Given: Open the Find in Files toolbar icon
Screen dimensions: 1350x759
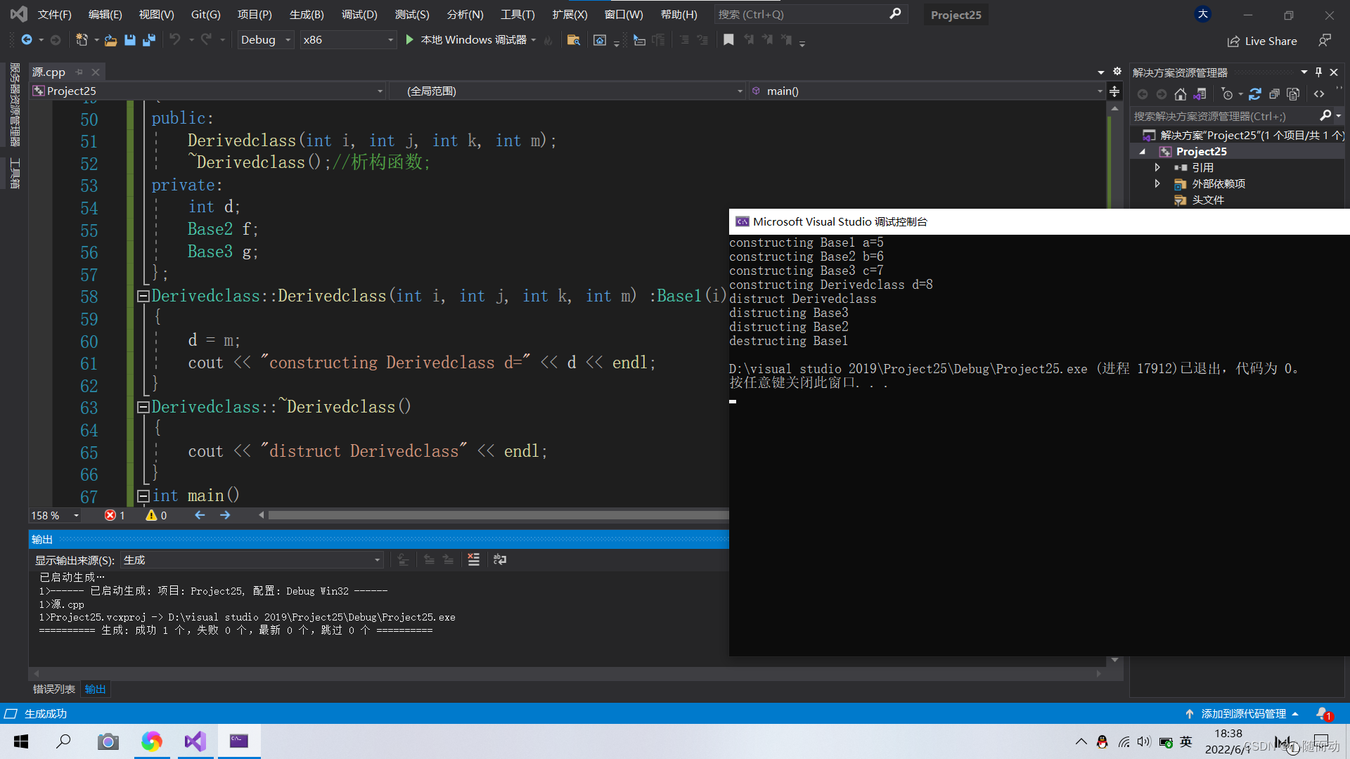Looking at the screenshot, I should (x=574, y=40).
